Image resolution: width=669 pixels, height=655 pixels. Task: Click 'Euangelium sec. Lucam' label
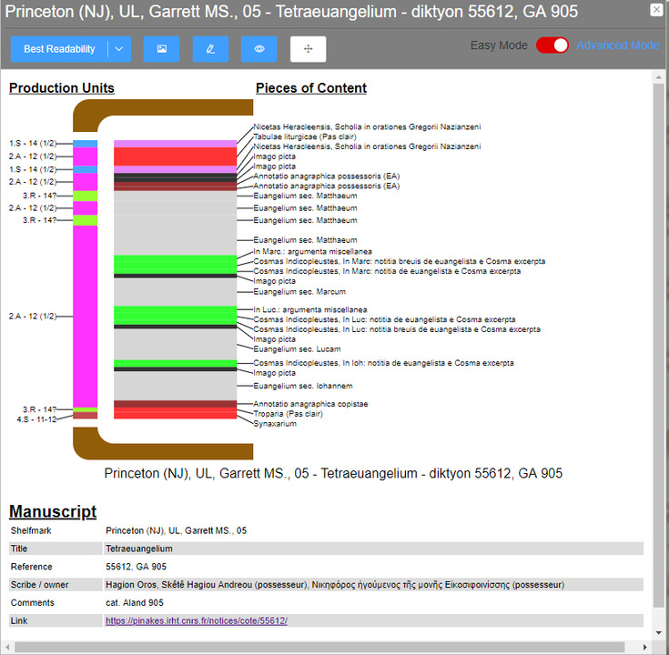297,349
